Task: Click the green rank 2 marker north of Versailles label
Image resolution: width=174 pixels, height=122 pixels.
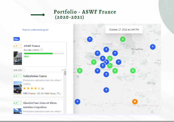Action: 123,39
